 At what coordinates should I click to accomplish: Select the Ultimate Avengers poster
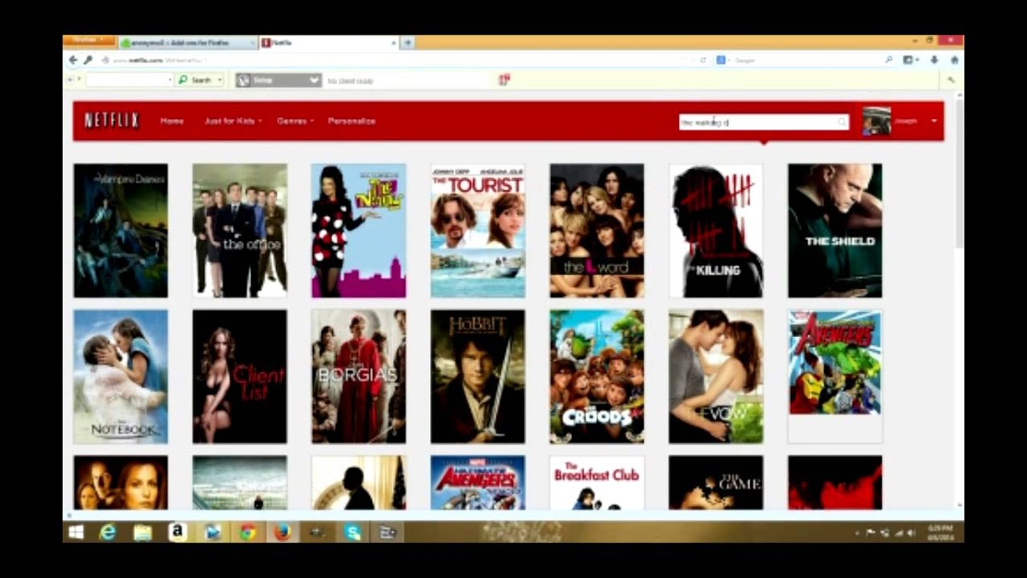[478, 482]
